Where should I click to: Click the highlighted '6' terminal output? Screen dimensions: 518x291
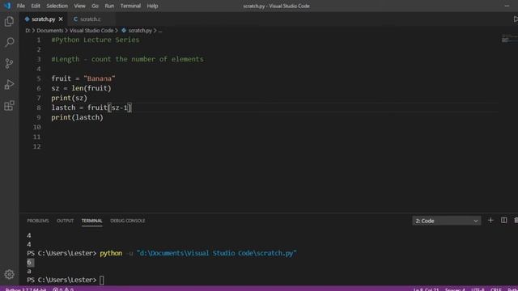tap(30, 262)
